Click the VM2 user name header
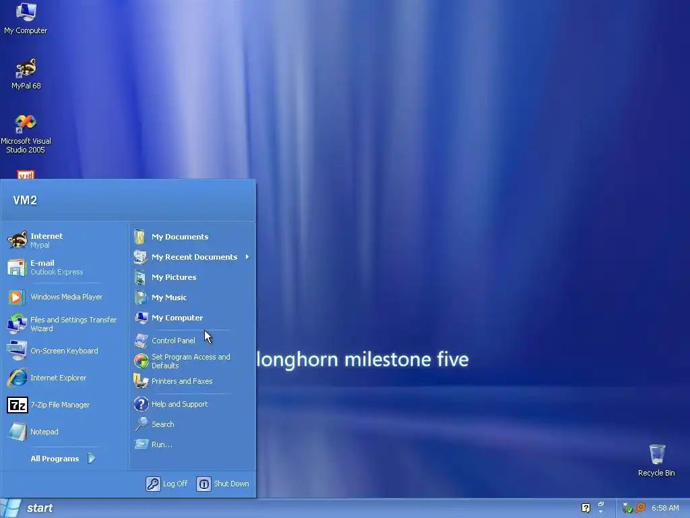This screenshot has width=690, height=518. (25, 200)
